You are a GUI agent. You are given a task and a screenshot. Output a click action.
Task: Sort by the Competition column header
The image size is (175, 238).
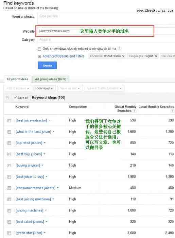pos(77,107)
